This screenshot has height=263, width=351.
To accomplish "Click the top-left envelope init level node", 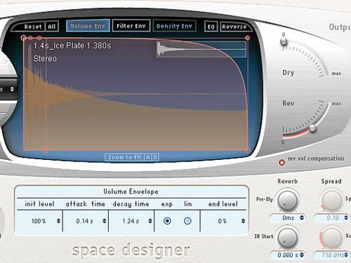I will pyautogui.click(x=23, y=38).
